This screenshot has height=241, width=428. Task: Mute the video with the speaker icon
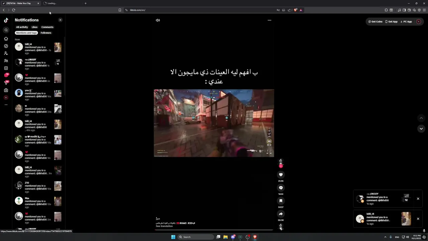coord(158,20)
